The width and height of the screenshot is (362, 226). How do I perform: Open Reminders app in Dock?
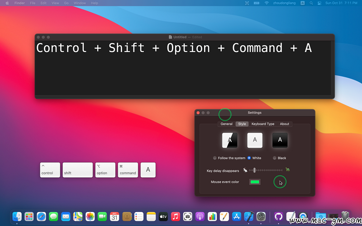point(139,217)
